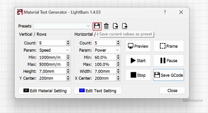The height and width of the screenshot is (113, 208).
Task: Click the blue 01 layer swatch
Action: (82, 91)
